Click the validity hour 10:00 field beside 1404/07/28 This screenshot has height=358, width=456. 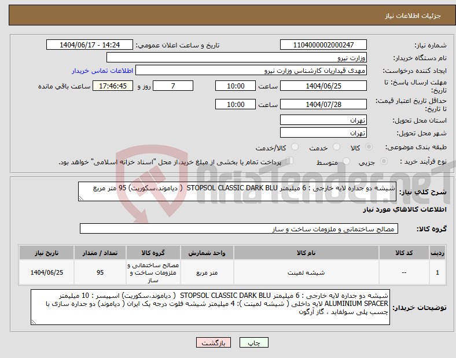[x=236, y=104]
